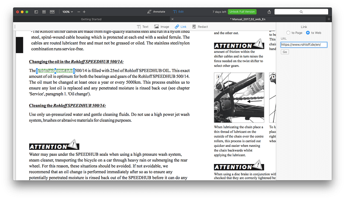This screenshot has height=199, width=345.
Task: Select the Redact tool
Action: coord(200,27)
